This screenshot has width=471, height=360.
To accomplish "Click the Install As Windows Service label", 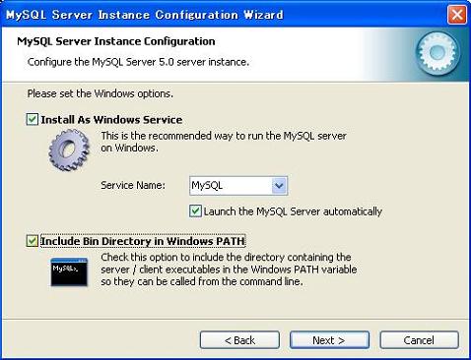I will tap(111, 120).
